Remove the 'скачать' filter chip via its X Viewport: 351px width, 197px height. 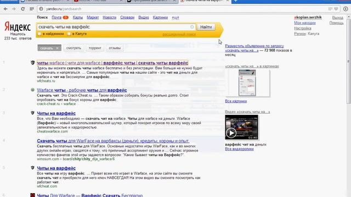57,48
